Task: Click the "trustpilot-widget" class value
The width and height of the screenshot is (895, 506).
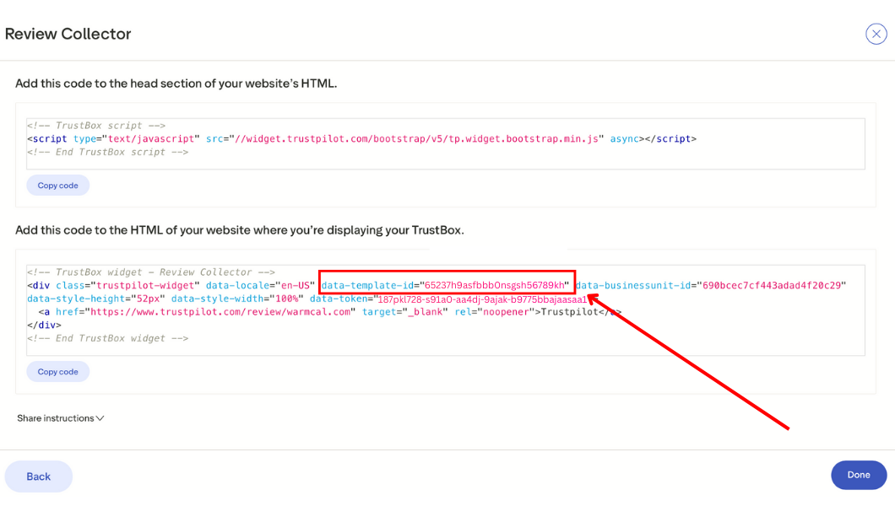Action: 145,286
